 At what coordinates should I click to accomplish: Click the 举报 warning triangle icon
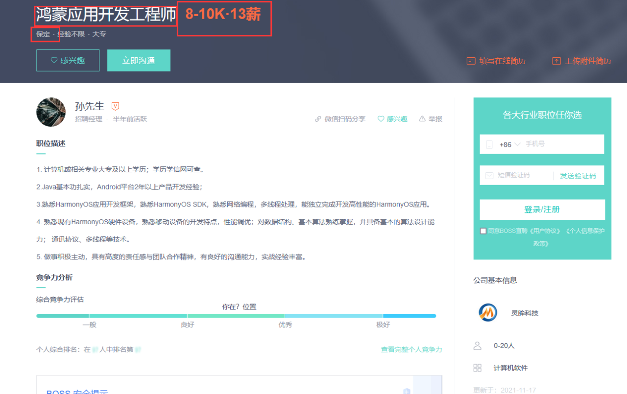tap(422, 119)
